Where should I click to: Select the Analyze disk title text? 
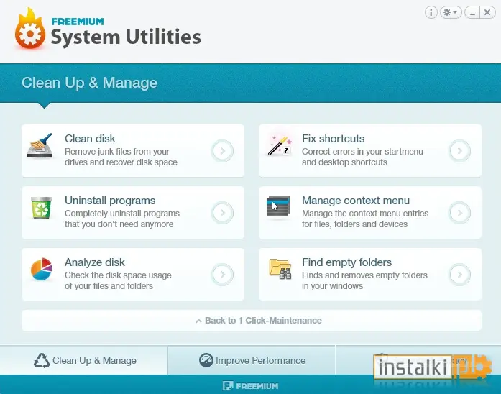[95, 262]
